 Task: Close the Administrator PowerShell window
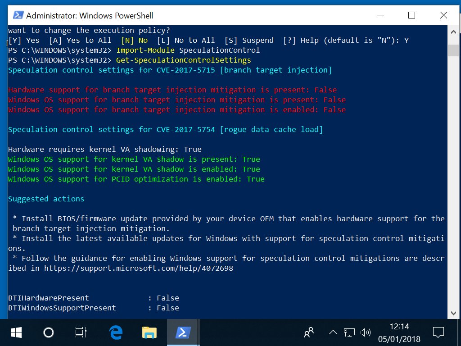pos(443,15)
